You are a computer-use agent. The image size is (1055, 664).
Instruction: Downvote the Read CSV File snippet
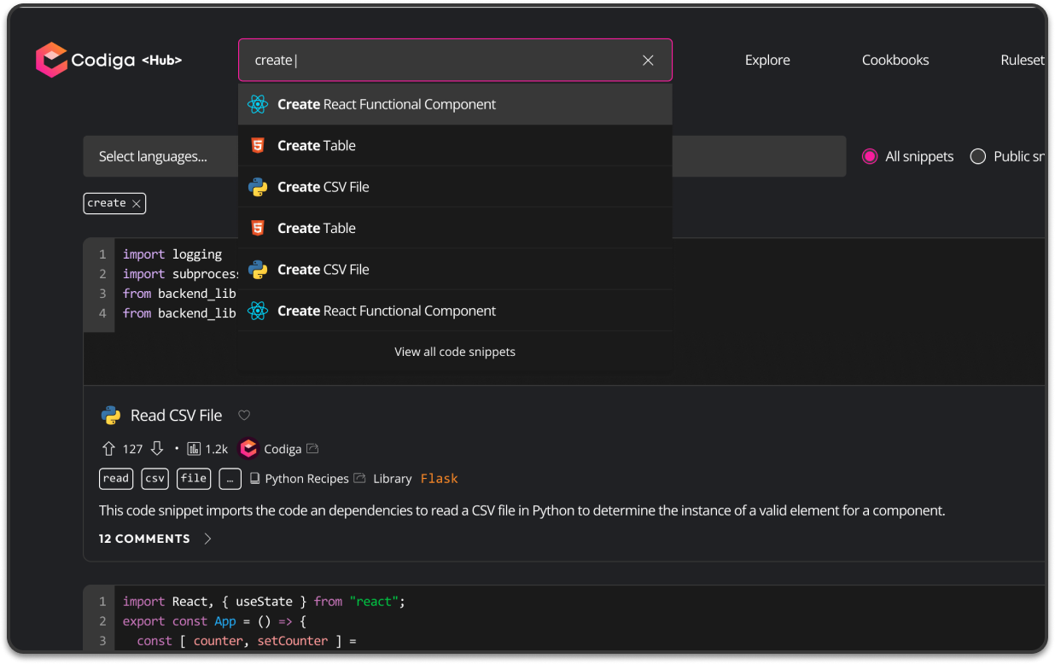tap(157, 448)
